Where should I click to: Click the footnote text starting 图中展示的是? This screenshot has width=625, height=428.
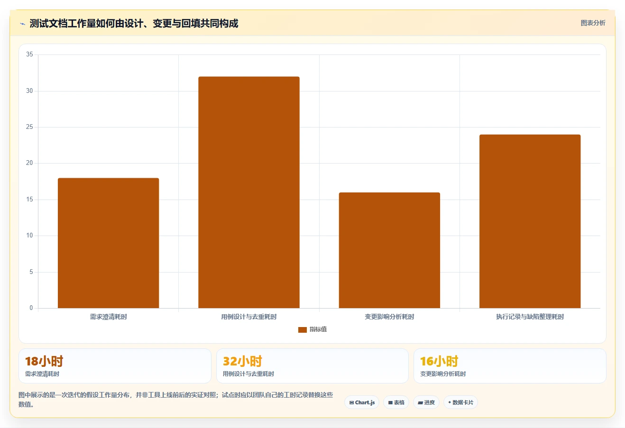176,400
